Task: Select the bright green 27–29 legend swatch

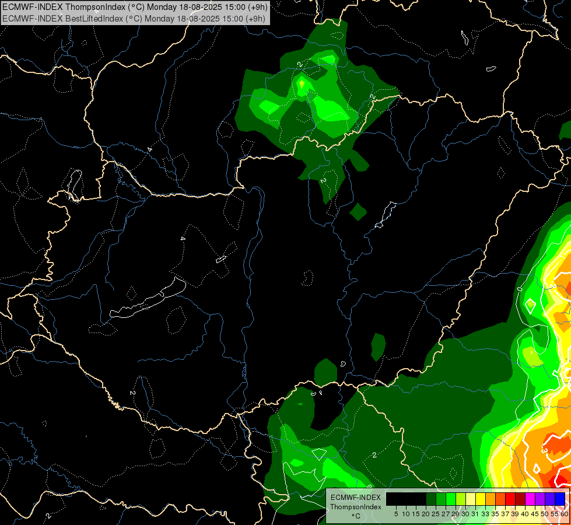Action: 451,499
